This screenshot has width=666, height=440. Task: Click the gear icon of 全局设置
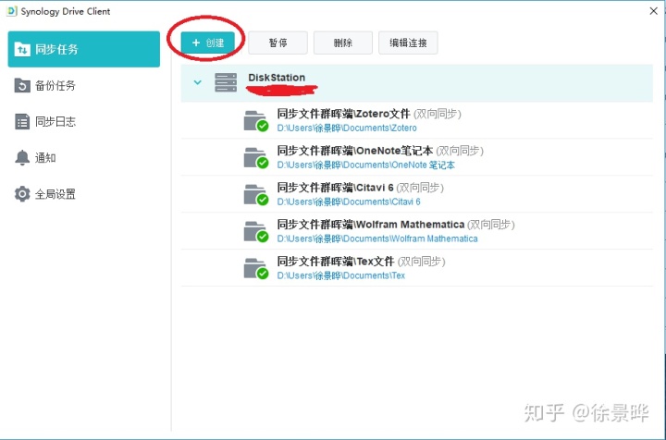pos(22,194)
